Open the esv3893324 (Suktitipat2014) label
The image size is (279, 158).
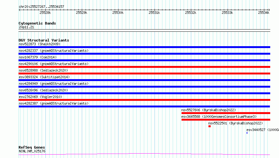[44, 77]
